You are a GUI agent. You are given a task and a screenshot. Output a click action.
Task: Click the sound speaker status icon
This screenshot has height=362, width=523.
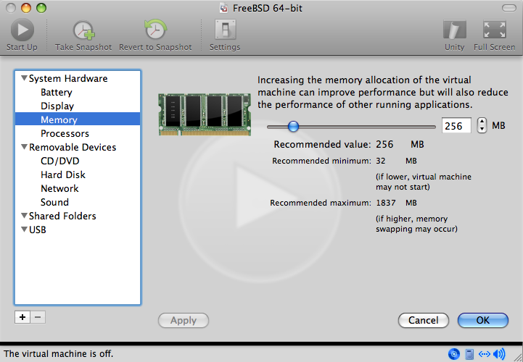[499, 354]
